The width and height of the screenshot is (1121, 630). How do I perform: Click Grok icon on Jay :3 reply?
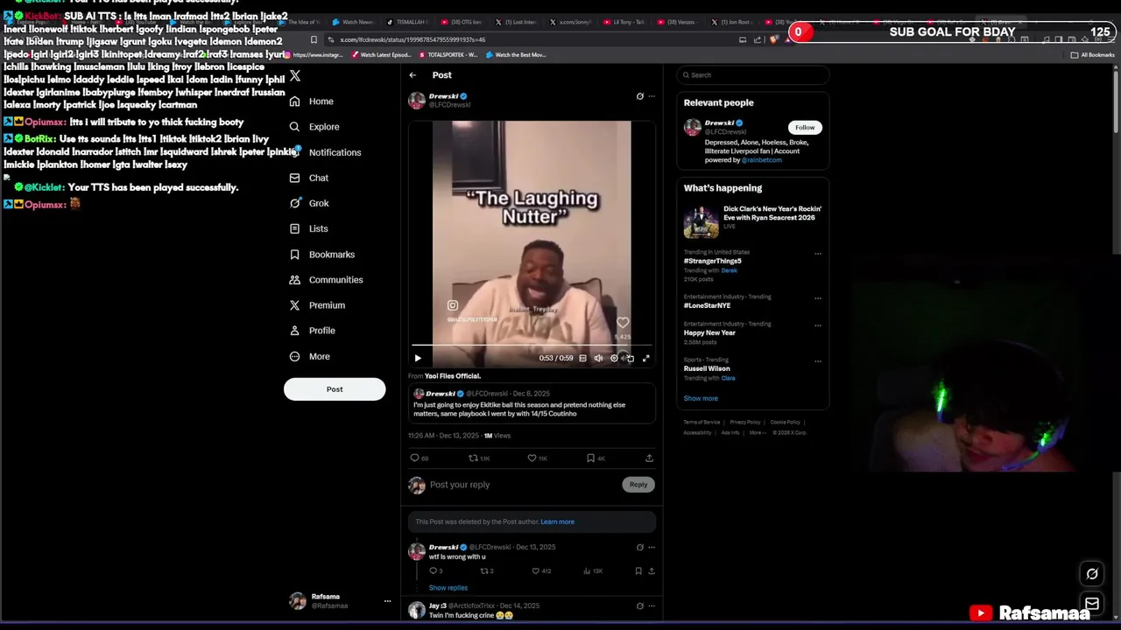pos(639,605)
